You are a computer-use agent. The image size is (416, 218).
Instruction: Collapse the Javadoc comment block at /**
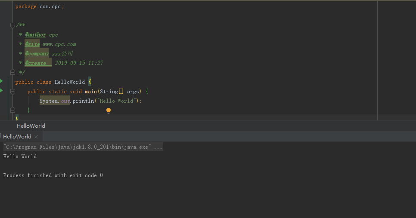(x=12, y=25)
